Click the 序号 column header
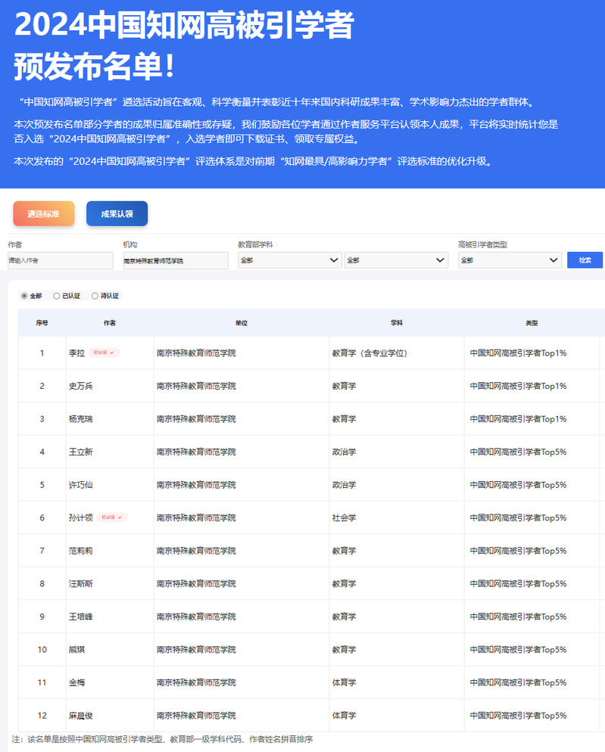The image size is (605, 752). click(42, 323)
